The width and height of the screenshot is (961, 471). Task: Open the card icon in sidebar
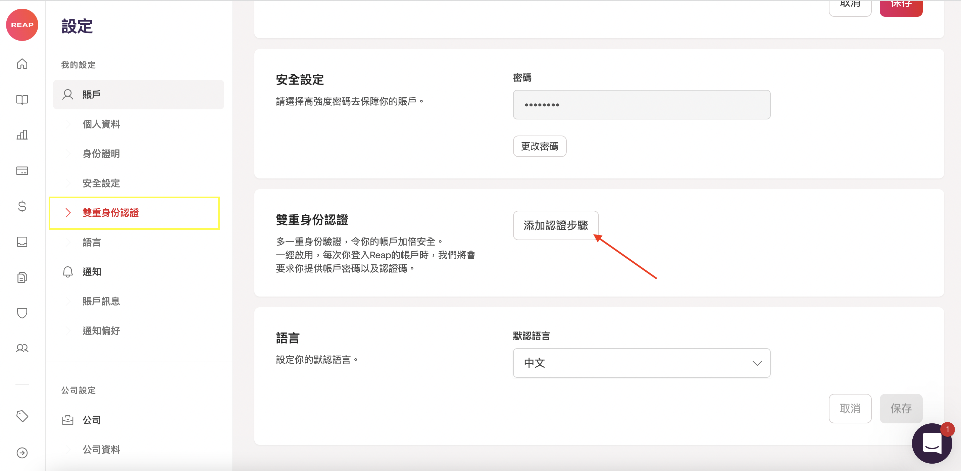pos(22,171)
